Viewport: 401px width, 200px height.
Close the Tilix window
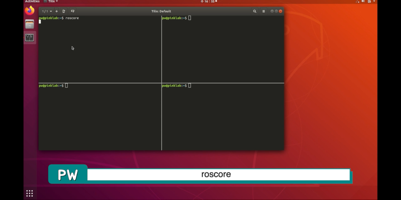(281, 11)
